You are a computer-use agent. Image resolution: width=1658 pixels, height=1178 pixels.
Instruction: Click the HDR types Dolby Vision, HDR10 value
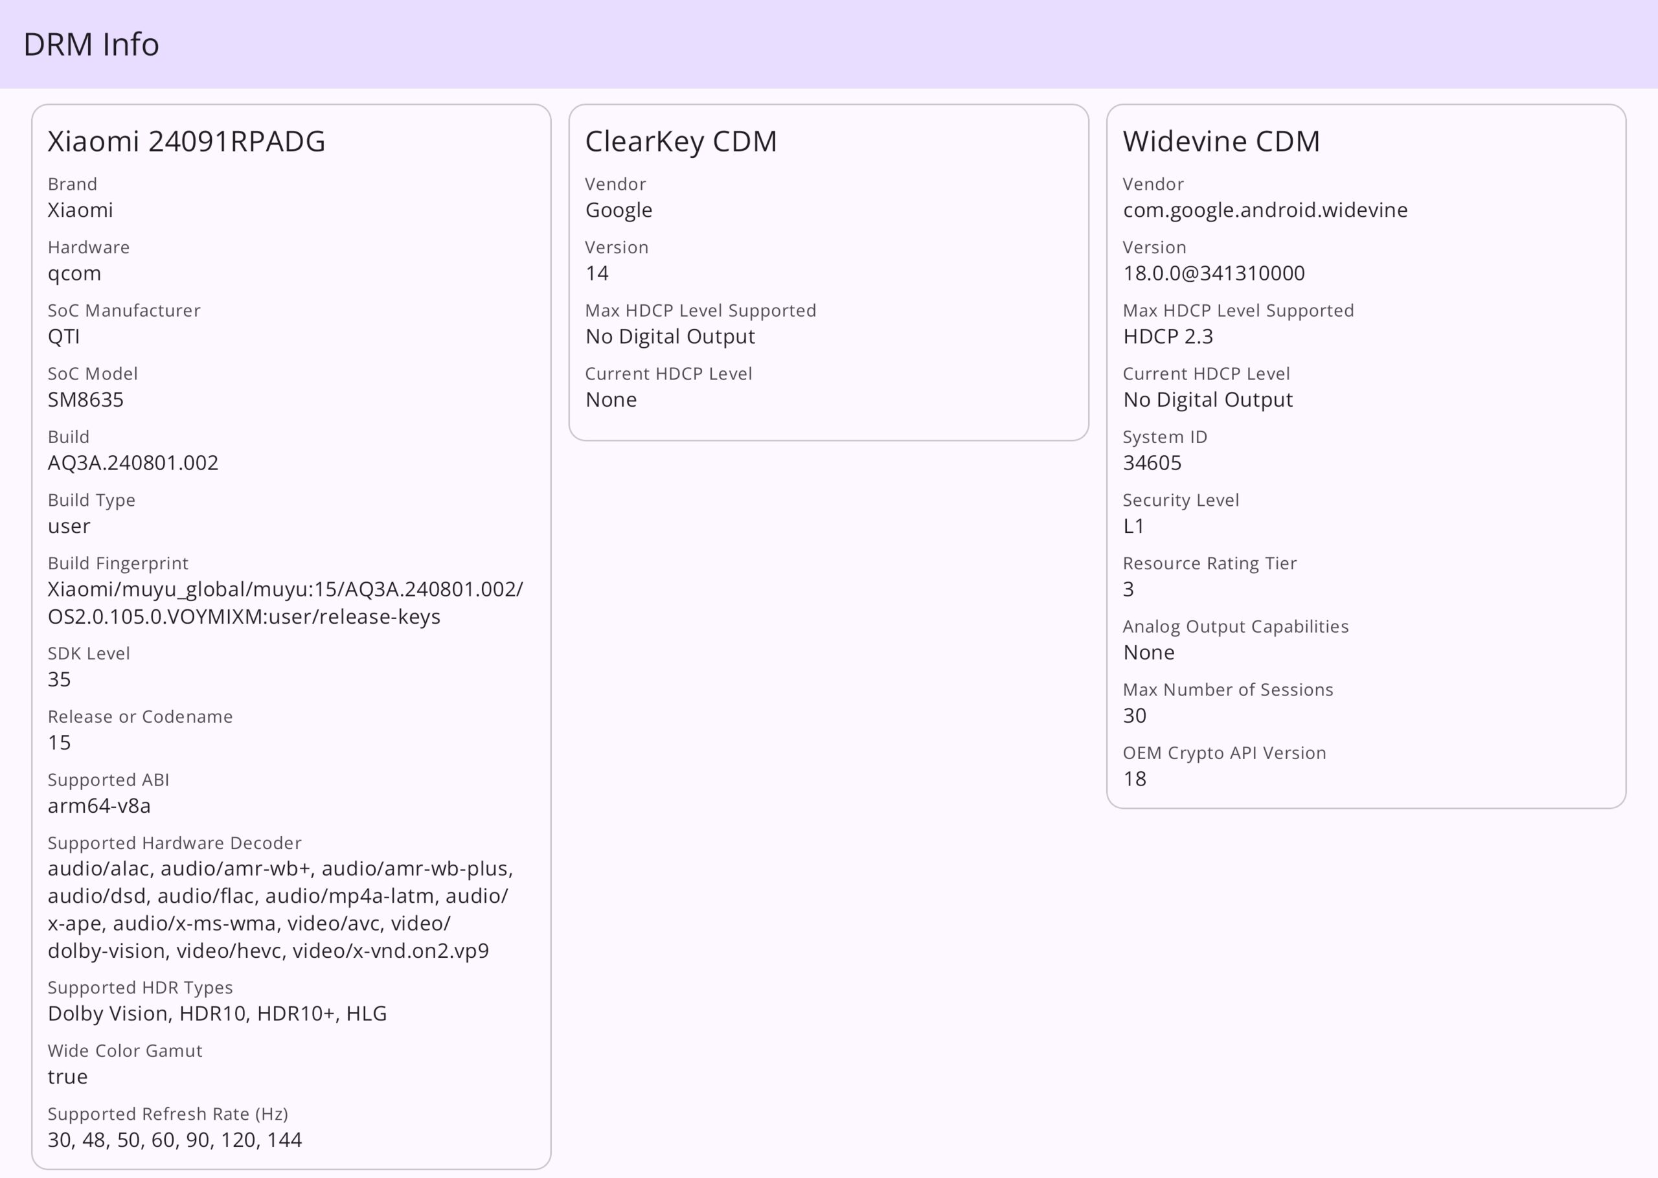click(x=217, y=1014)
